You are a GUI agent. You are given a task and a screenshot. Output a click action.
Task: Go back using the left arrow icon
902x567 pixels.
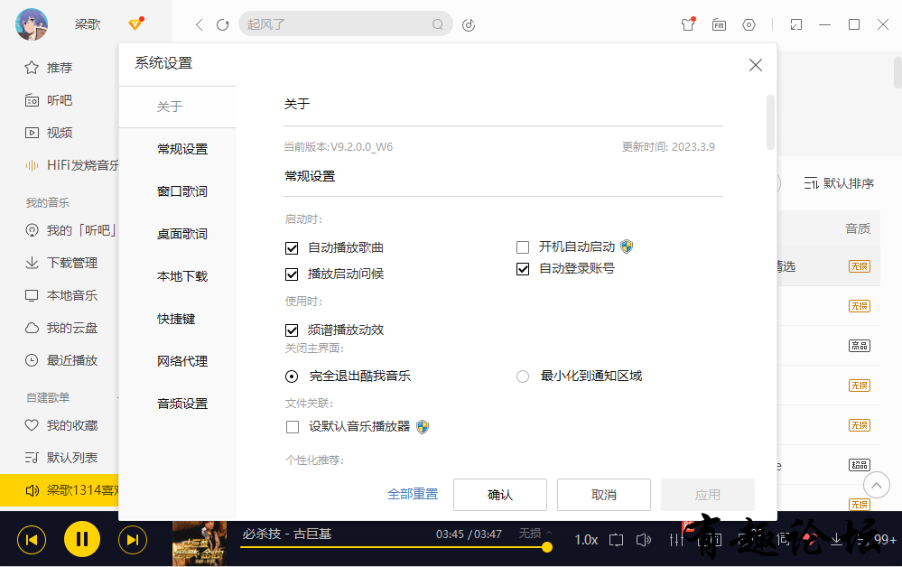click(x=199, y=24)
